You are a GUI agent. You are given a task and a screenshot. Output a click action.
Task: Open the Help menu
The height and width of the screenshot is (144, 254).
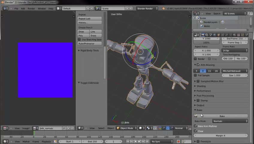tap(51, 9)
